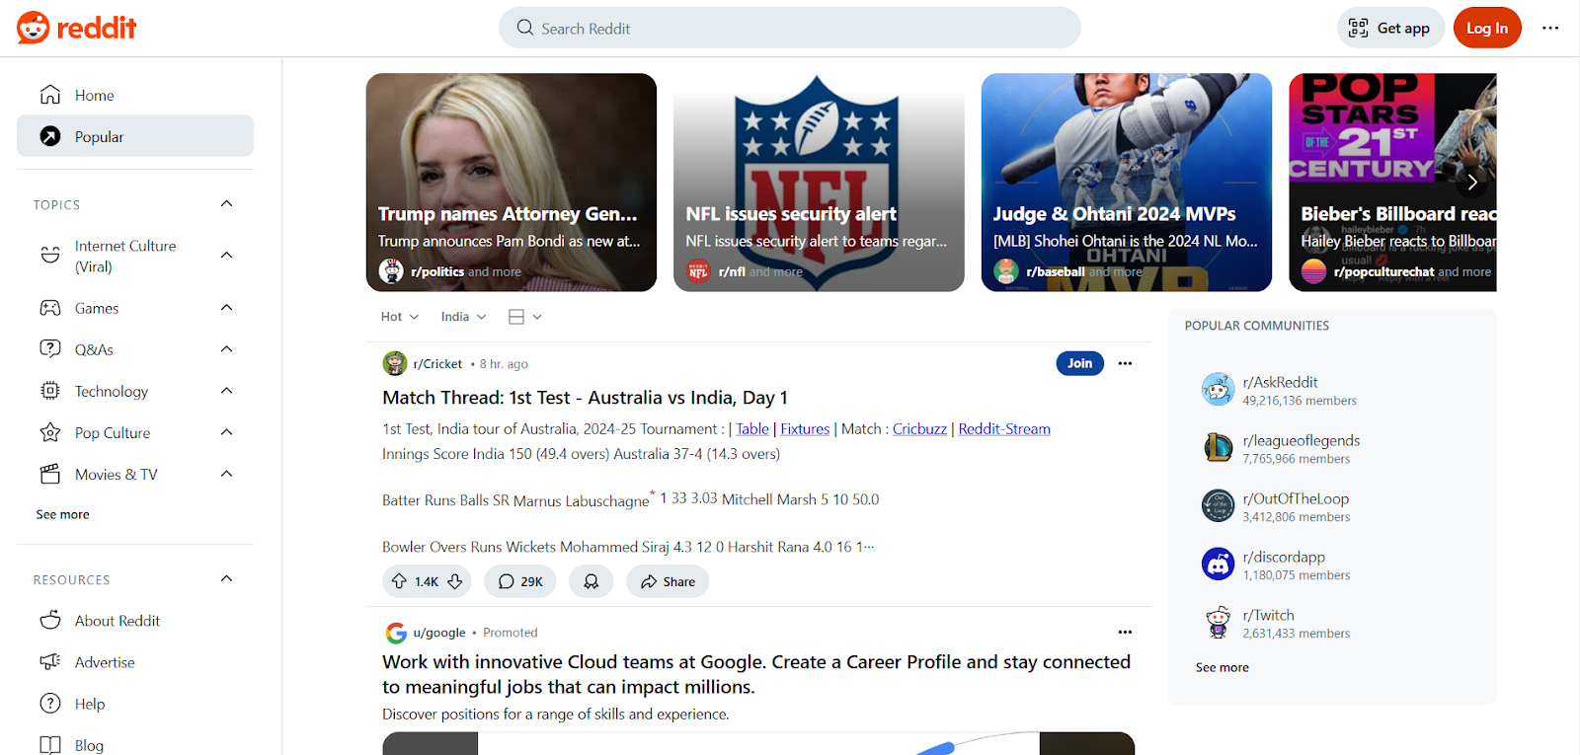
Task: Open the Reddit-Stream link
Action: pos(1004,428)
